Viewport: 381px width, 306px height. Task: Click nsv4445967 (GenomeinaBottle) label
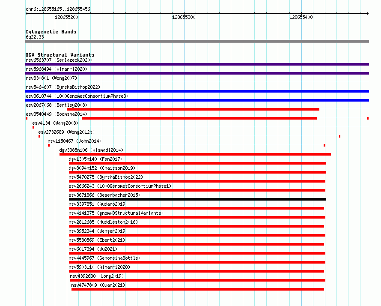point(104,258)
